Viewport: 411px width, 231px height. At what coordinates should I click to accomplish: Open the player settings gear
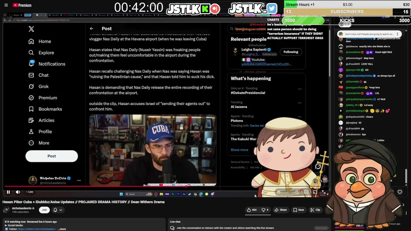click(x=298, y=192)
